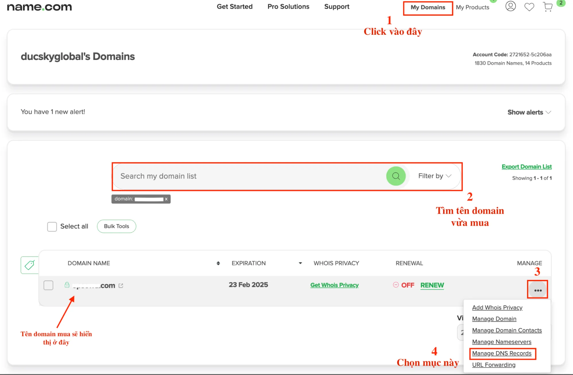
Task: Click the green tag icon beside table
Action: (30, 265)
